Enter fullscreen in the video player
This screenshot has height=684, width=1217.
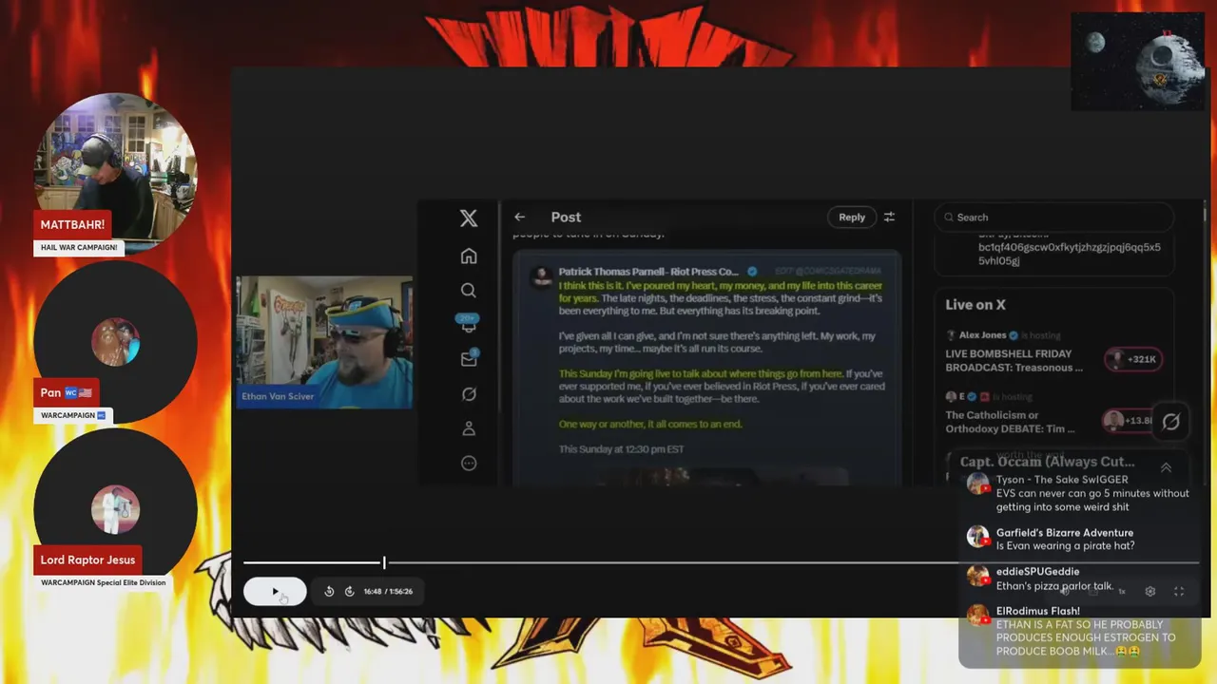1179,591
